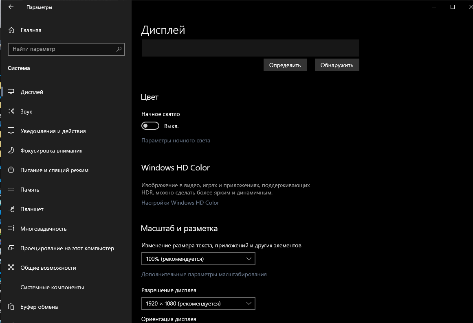This screenshot has width=473, height=323.
Task: Click the back arrow icon
Action: coord(11,7)
